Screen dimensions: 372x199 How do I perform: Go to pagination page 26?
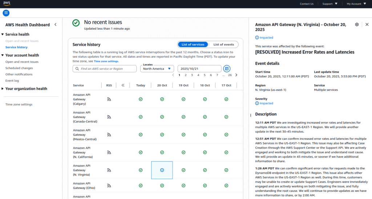point(230,75)
